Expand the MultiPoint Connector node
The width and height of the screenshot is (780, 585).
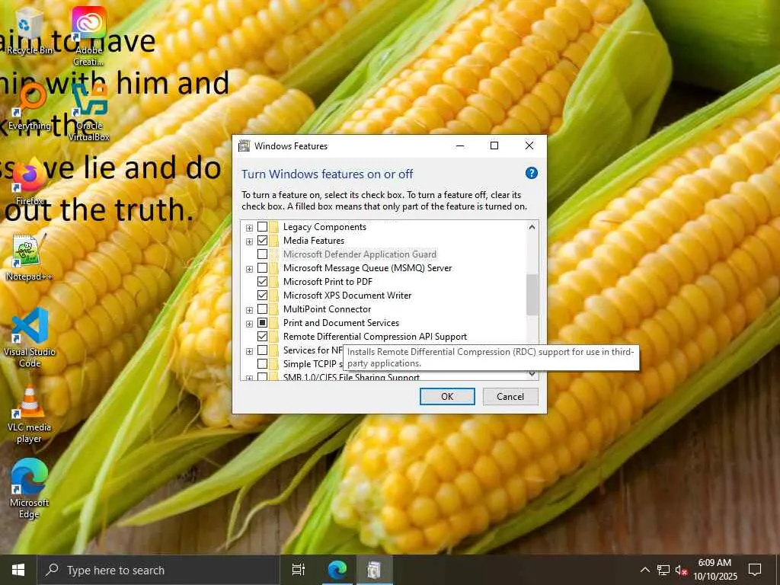[x=249, y=310]
